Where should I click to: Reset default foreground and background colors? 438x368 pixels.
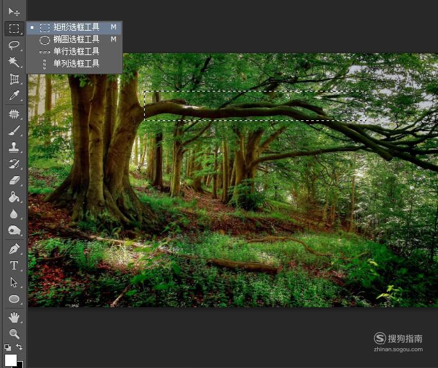point(8,348)
